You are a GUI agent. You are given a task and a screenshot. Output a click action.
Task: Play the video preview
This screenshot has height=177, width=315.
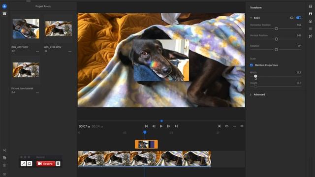pyautogui.click(x=161, y=126)
